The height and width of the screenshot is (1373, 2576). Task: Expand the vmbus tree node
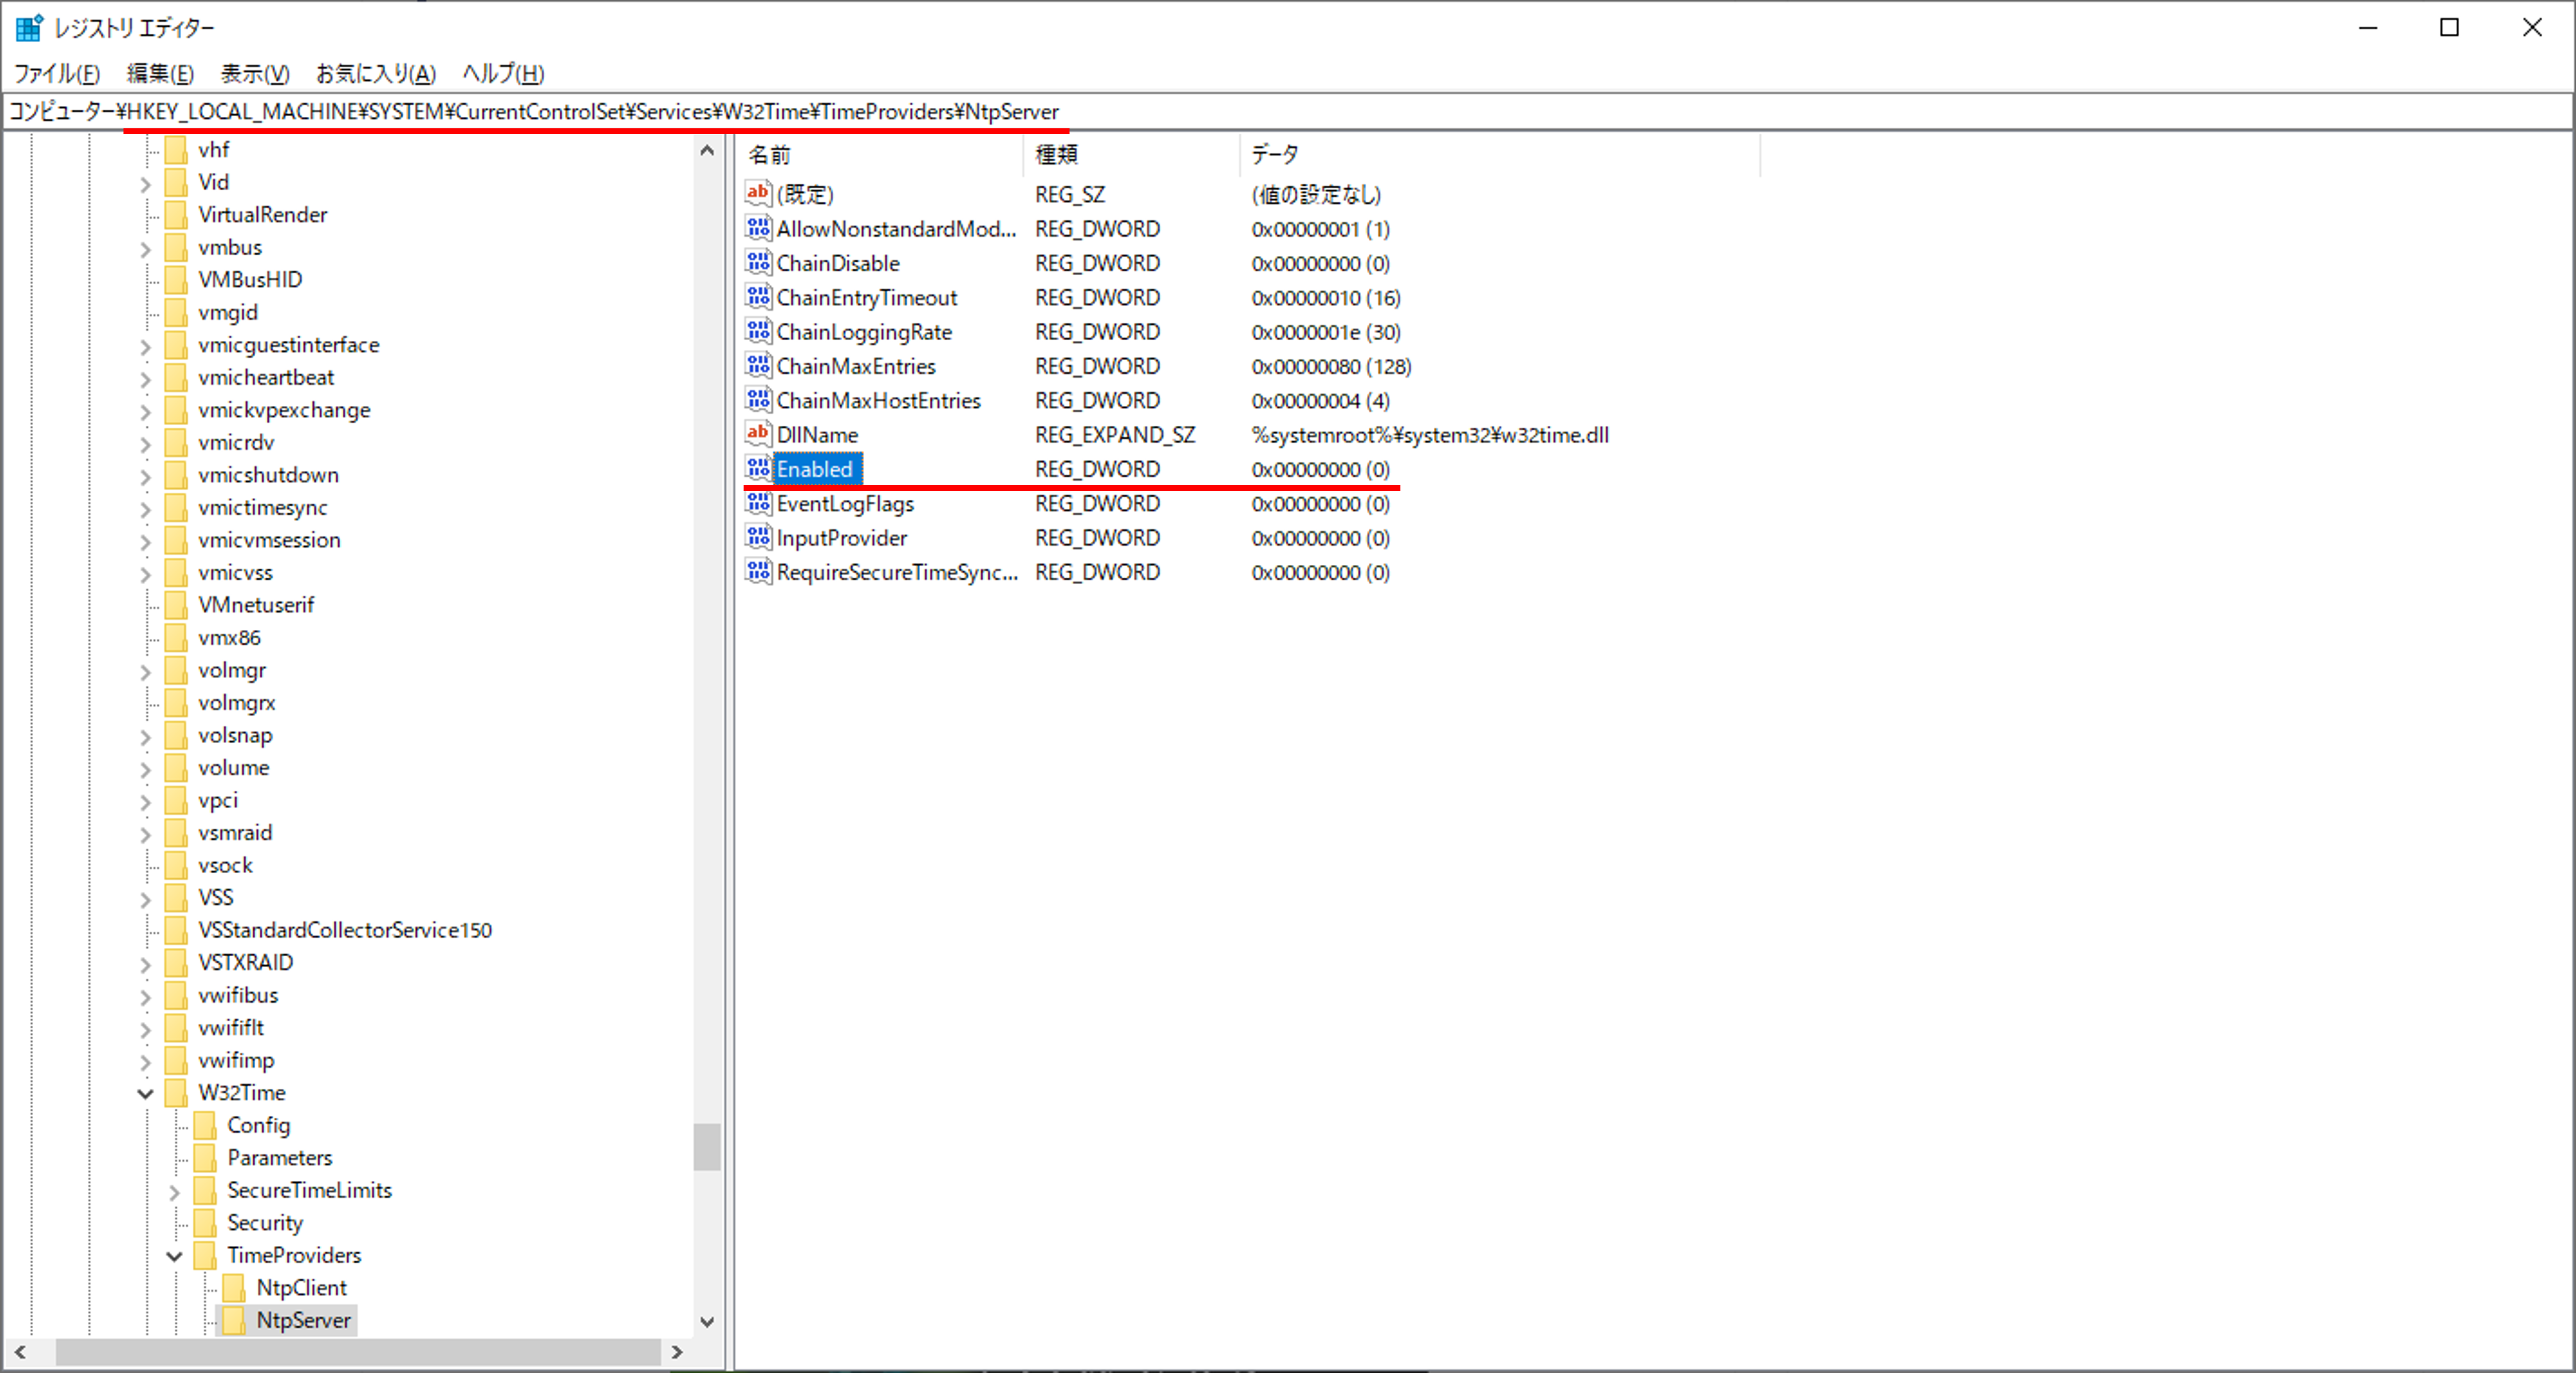145,247
